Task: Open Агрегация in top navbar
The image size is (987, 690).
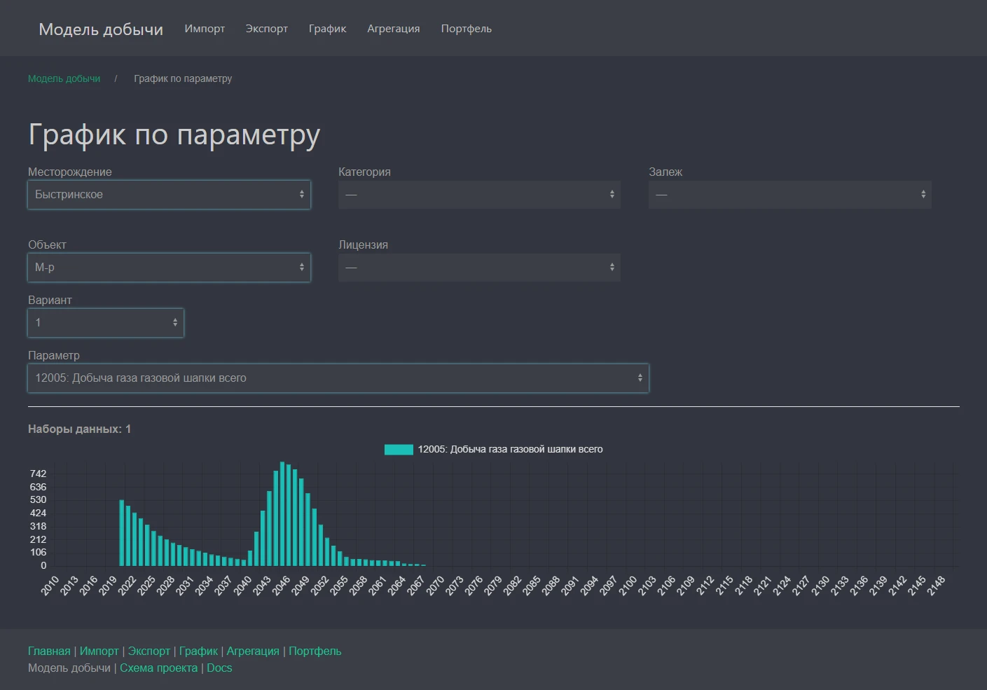Action: pos(393,29)
